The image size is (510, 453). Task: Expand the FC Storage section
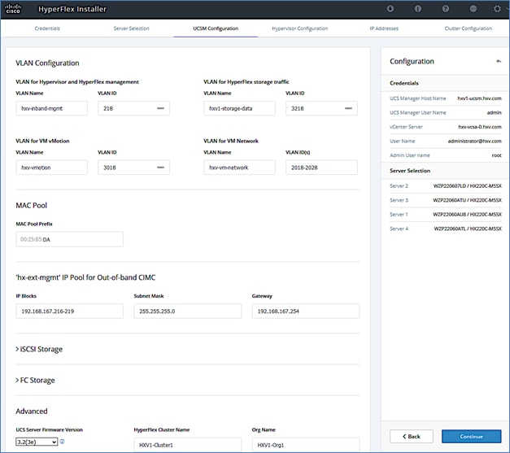click(35, 380)
